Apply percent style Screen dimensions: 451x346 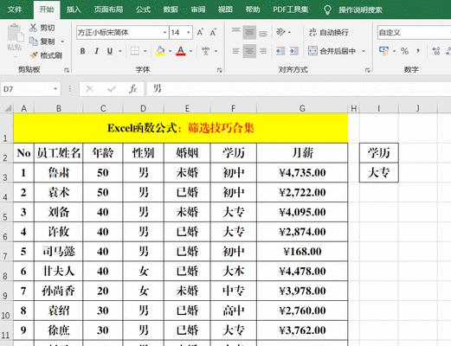tap(404, 51)
